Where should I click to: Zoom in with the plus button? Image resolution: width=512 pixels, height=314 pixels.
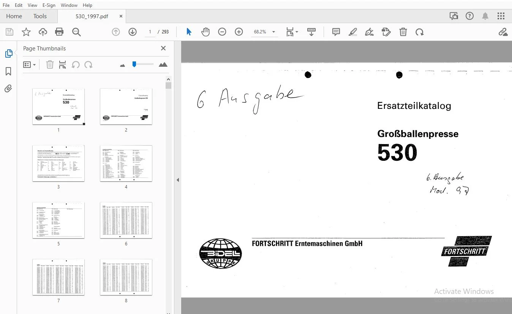coord(239,32)
